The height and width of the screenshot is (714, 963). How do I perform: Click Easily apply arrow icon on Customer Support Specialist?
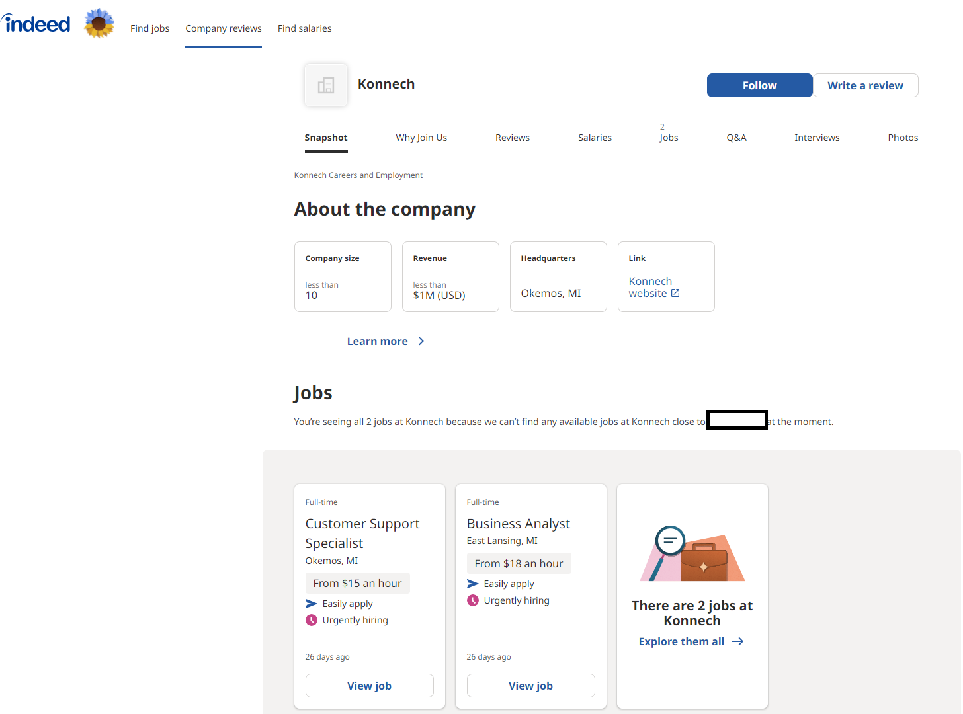point(312,604)
